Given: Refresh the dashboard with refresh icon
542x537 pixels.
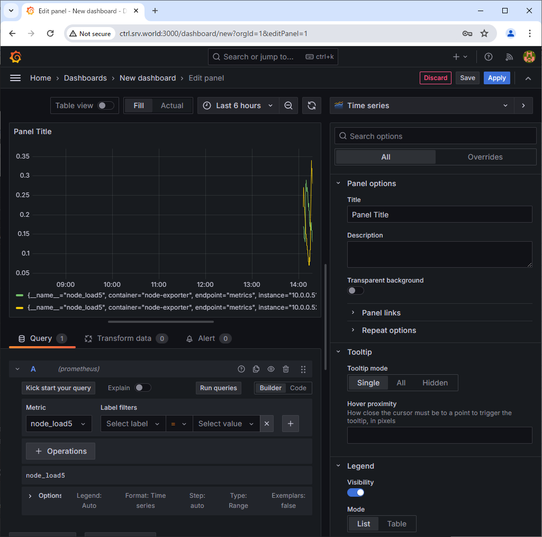Looking at the screenshot, I should pyautogui.click(x=312, y=105).
